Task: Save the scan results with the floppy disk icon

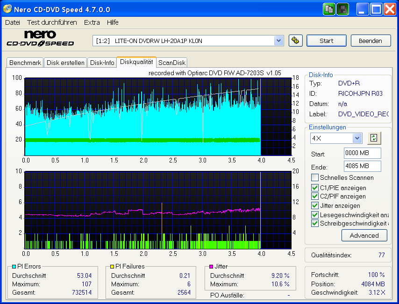Action: click(x=342, y=9)
